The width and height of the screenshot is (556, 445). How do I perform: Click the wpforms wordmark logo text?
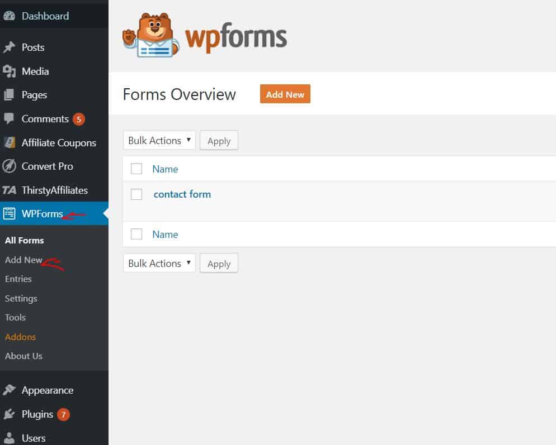[x=236, y=37]
